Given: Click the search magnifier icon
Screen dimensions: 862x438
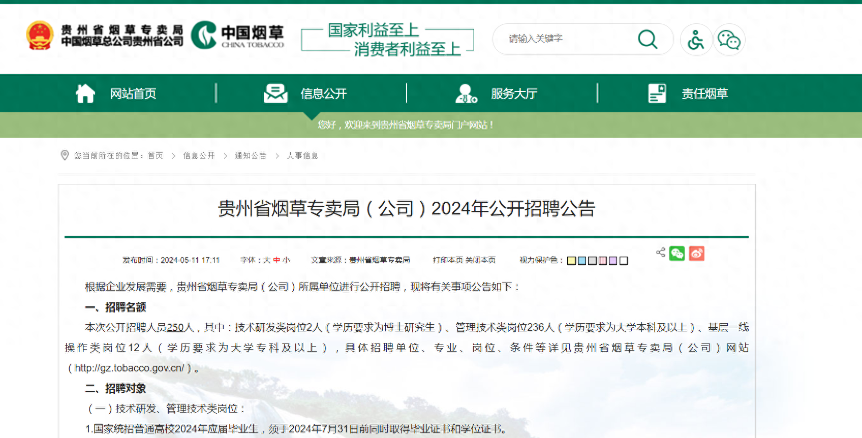Looking at the screenshot, I should 648,39.
